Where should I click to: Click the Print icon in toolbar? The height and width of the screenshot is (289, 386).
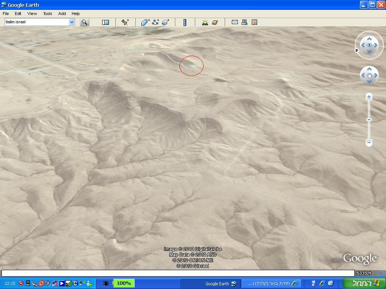pos(244,22)
